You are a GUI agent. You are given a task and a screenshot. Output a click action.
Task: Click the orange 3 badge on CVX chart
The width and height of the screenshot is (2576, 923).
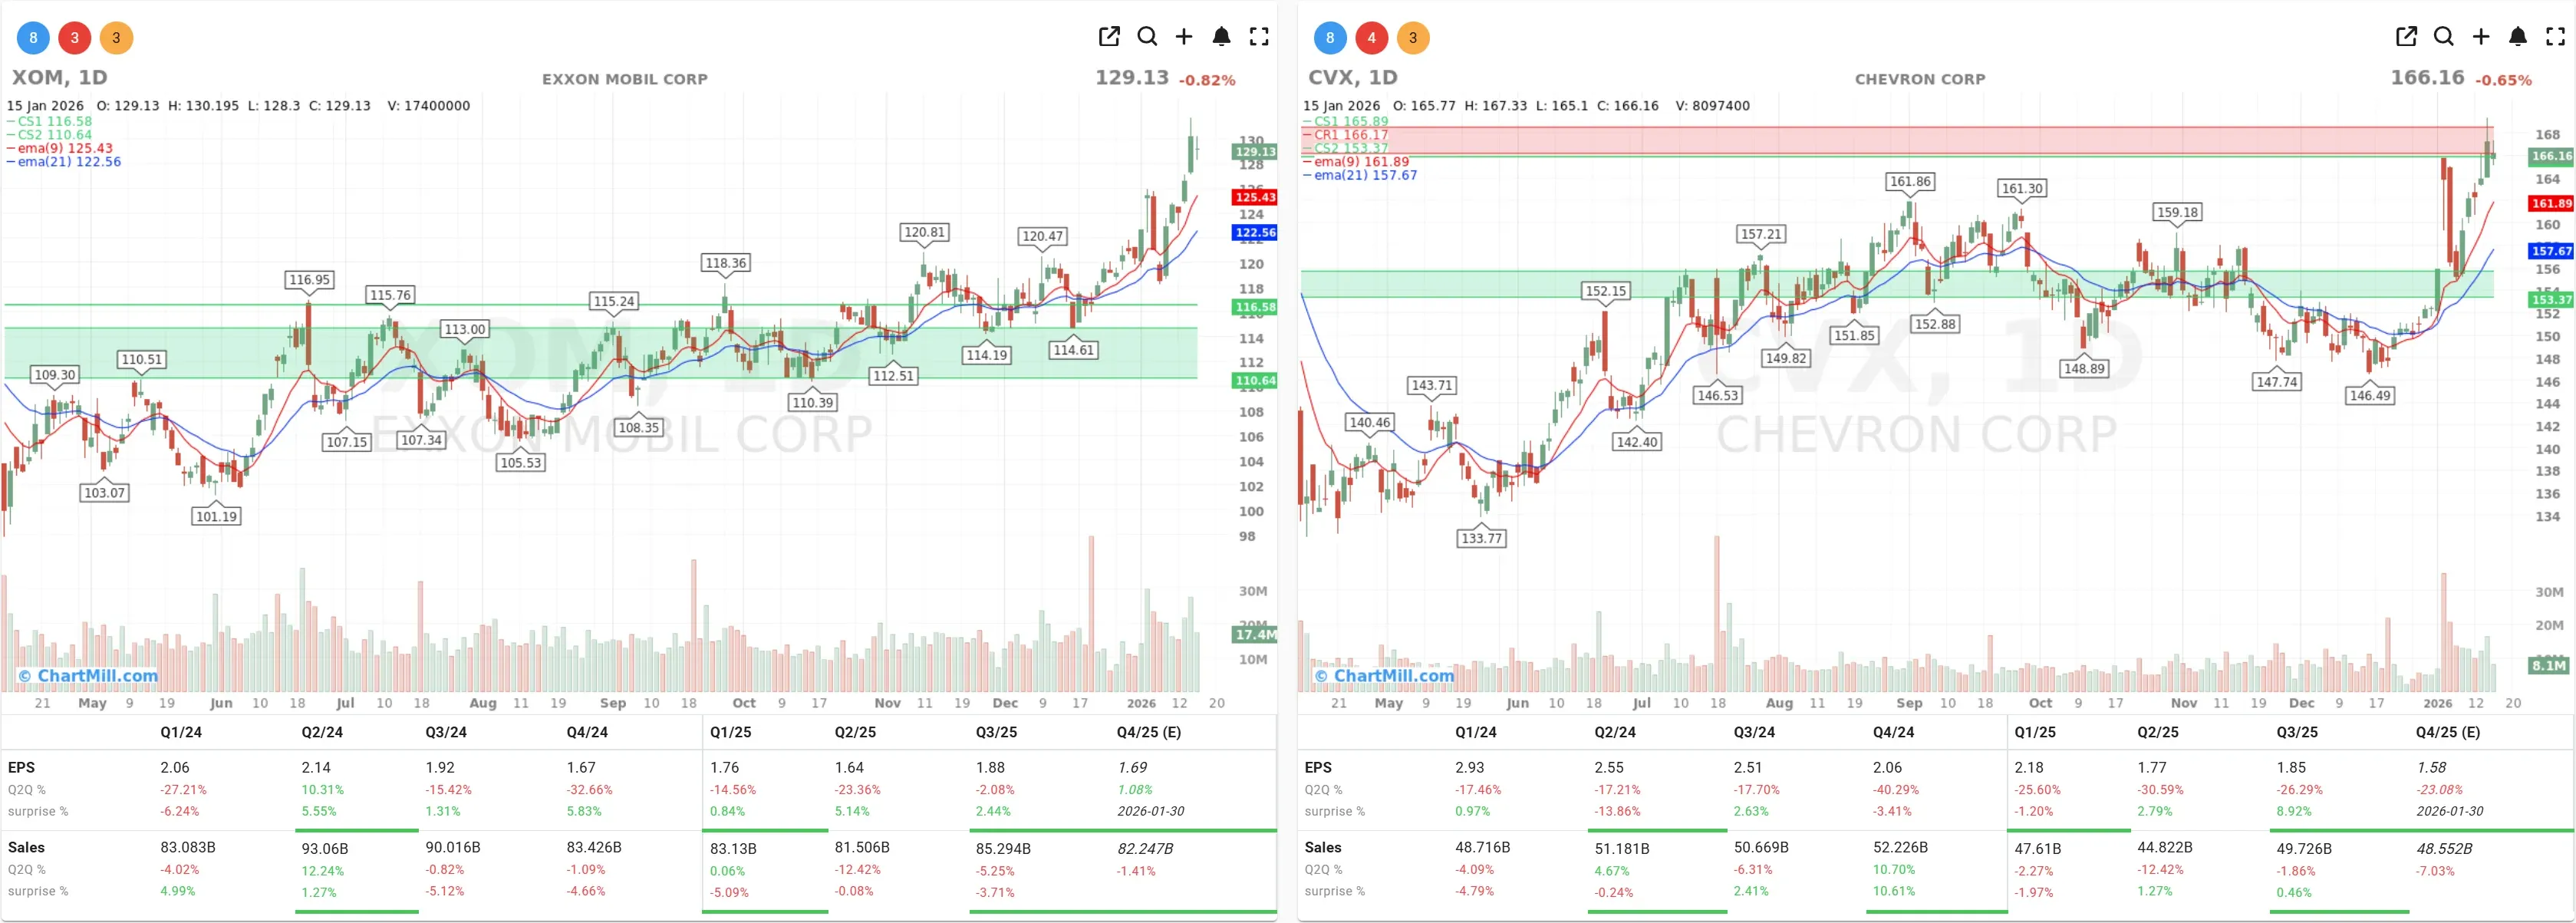1413,37
